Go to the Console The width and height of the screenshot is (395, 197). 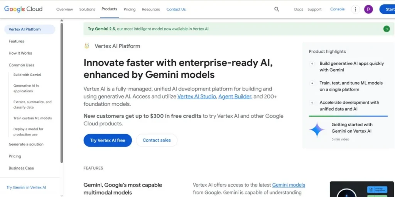[x=337, y=9]
